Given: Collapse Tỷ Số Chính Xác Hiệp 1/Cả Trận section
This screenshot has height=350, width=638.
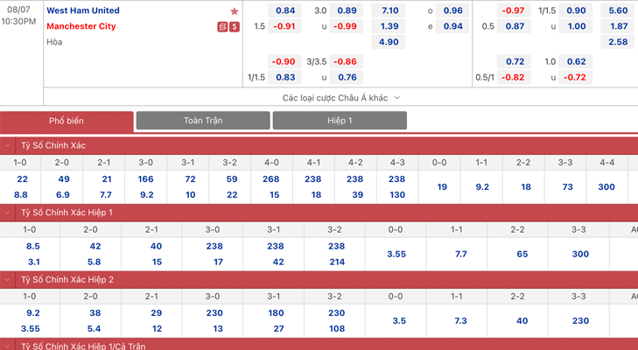Looking at the screenshot, I should click(7, 346).
